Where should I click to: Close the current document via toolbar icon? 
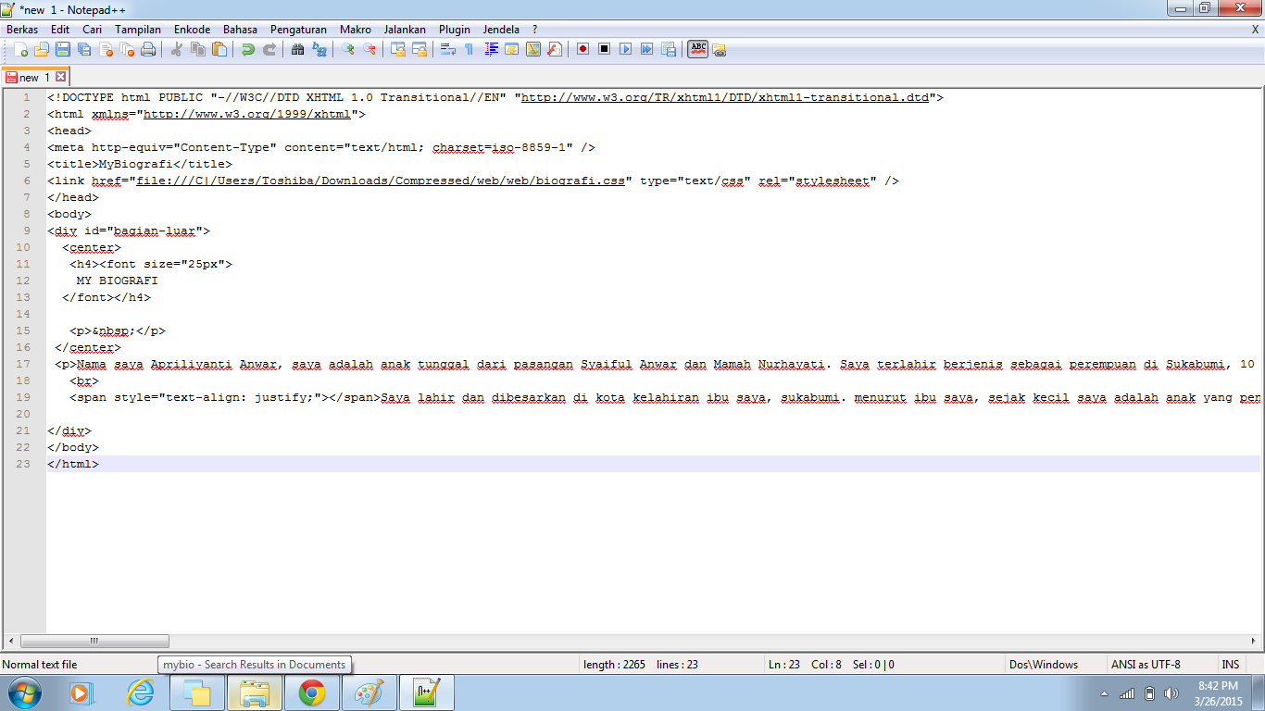pos(106,49)
